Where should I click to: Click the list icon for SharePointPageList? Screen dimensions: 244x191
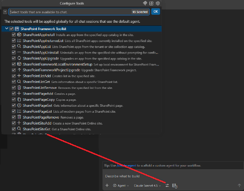click(19, 111)
